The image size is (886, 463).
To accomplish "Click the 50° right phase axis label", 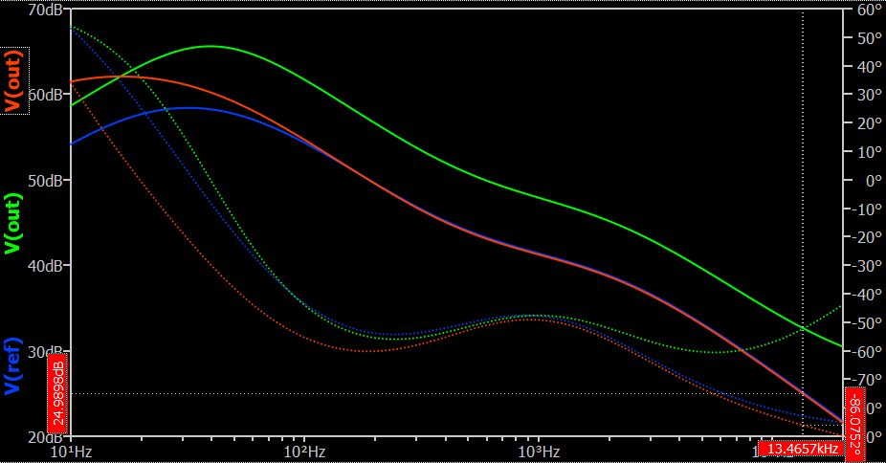I will tap(869, 38).
